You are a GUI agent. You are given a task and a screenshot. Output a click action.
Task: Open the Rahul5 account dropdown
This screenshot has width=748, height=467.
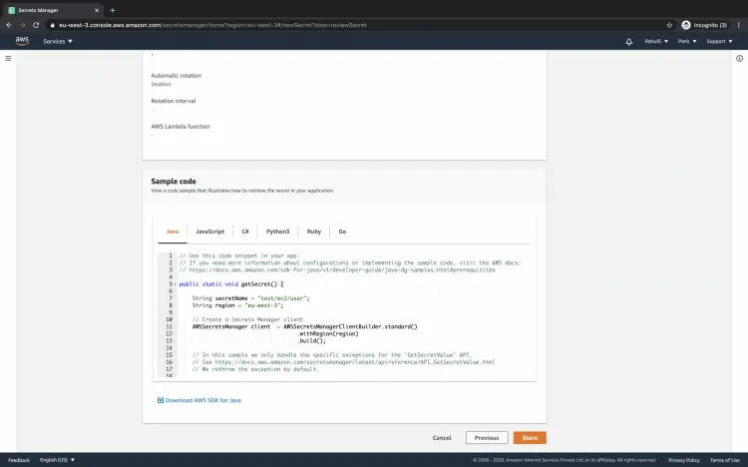coord(656,42)
